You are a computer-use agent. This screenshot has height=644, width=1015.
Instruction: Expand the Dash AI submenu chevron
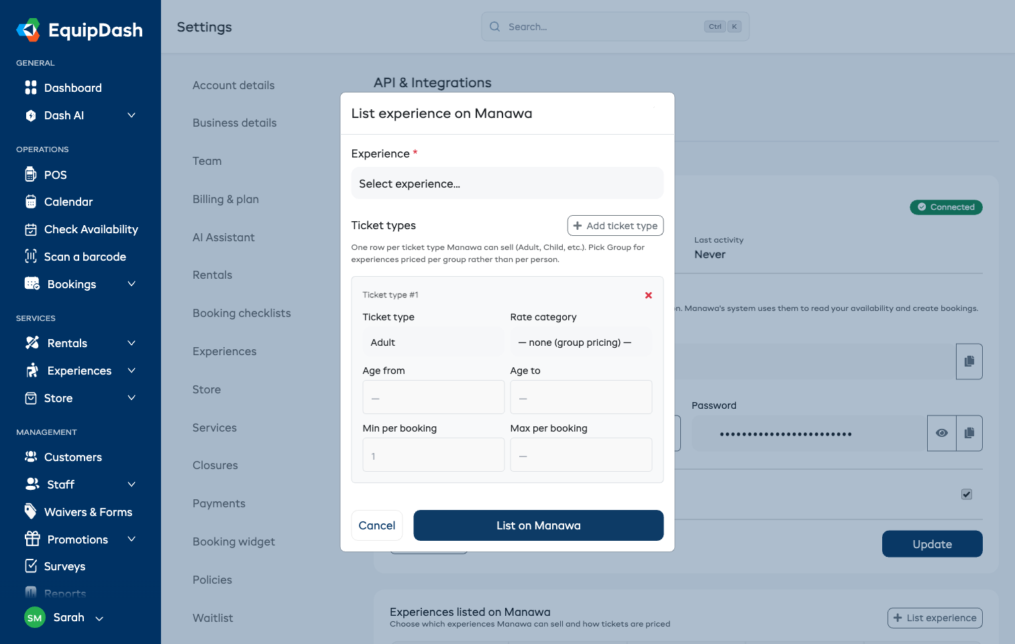131,115
